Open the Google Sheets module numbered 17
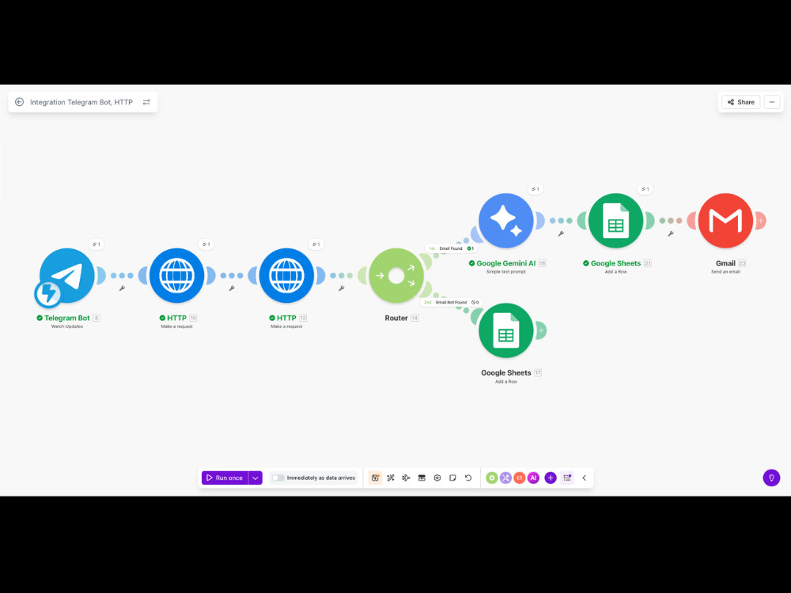 506,330
